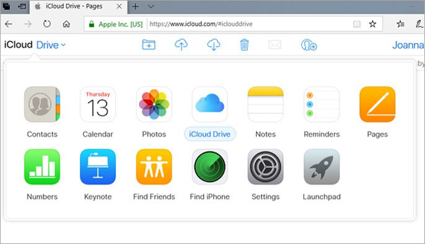
Task: Open a new browser tab
Action: click(136, 6)
